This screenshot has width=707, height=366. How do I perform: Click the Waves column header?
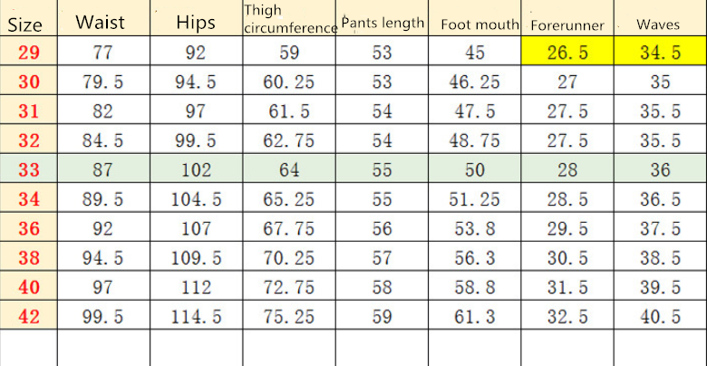click(x=658, y=24)
